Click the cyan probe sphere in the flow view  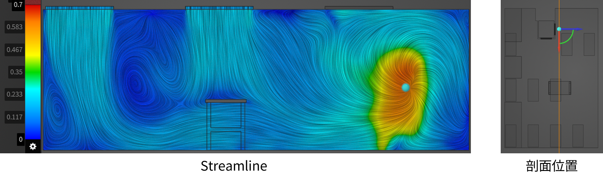coord(405,88)
